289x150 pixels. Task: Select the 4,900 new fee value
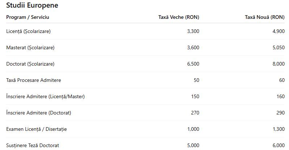pos(278,31)
